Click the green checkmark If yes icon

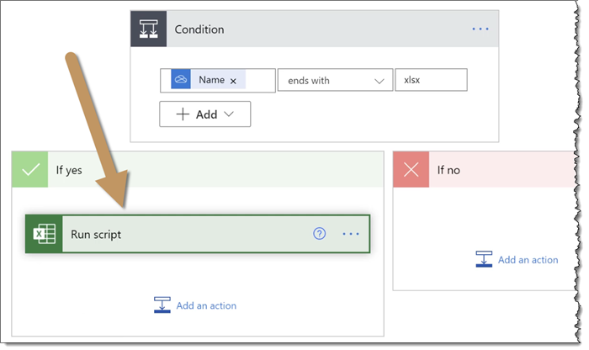(x=31, y=170)
